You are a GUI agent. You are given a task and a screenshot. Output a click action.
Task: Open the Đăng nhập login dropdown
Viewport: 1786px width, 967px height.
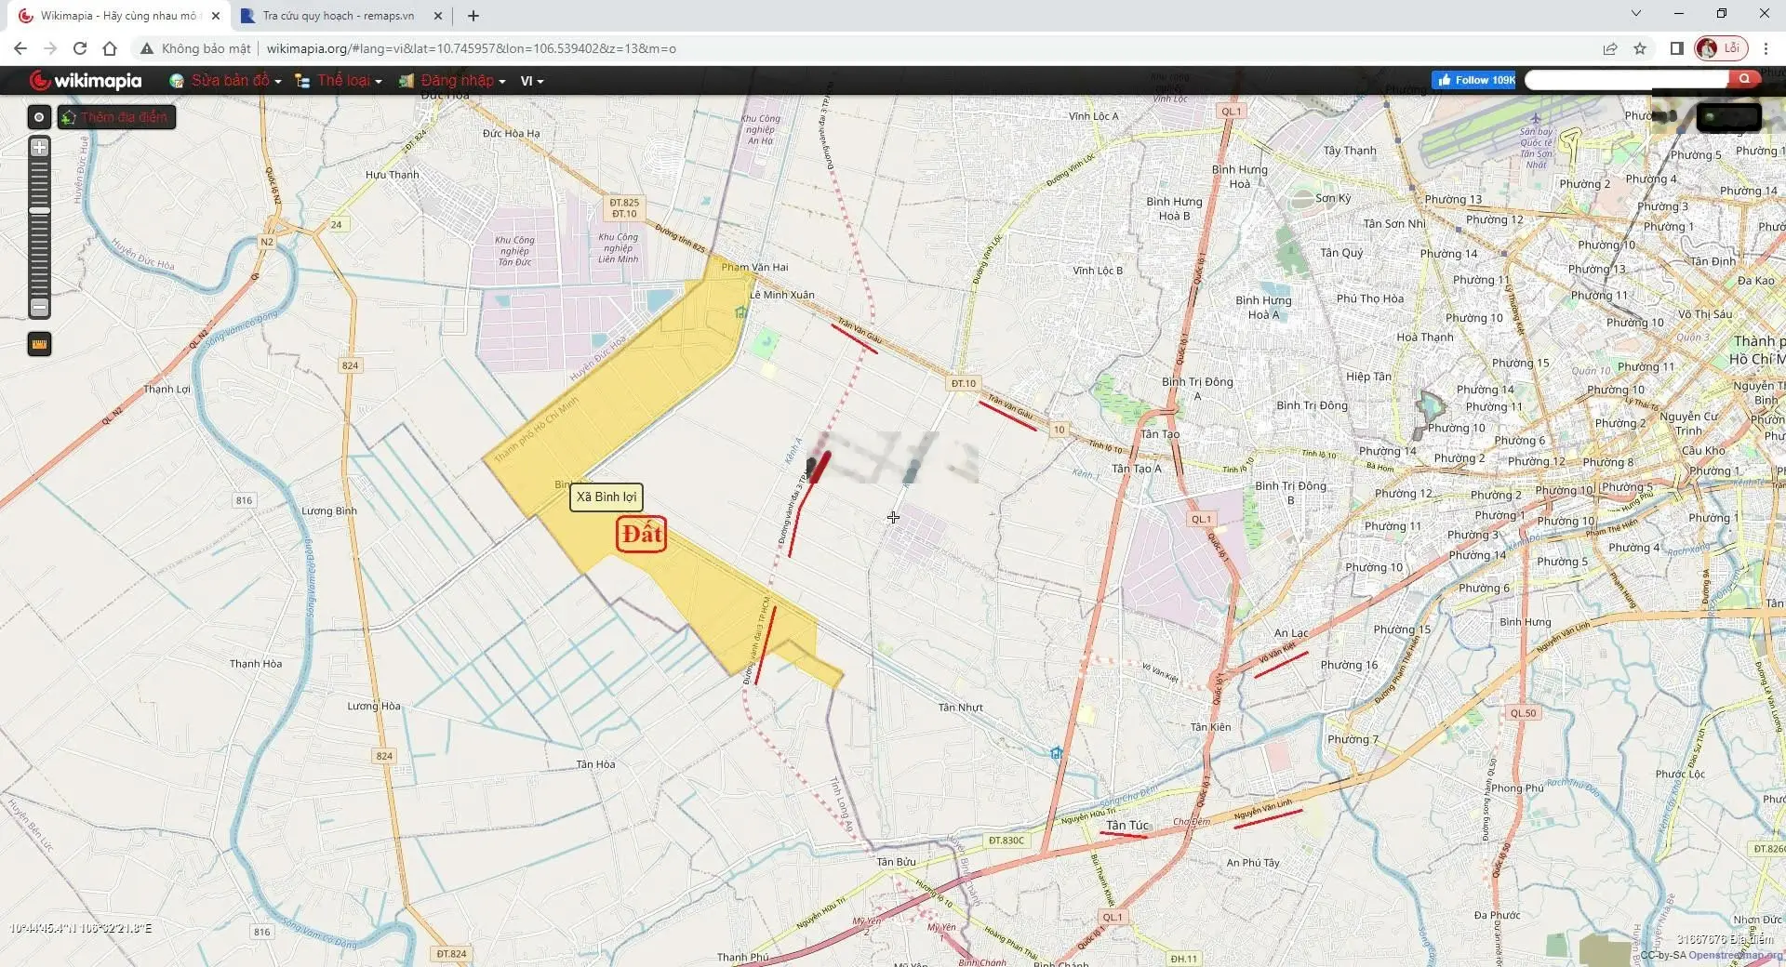click(453, 81)
